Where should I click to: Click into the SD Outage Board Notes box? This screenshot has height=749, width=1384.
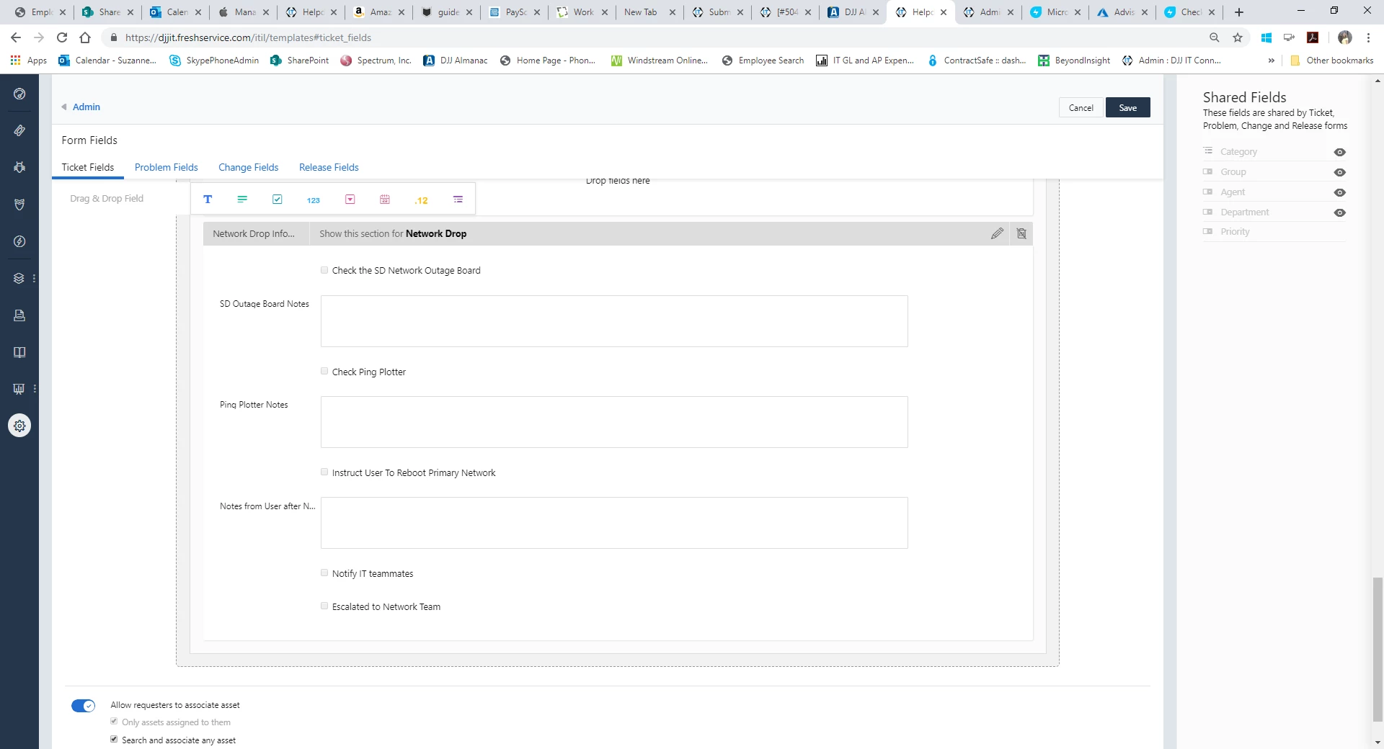[x=614, y=321]
